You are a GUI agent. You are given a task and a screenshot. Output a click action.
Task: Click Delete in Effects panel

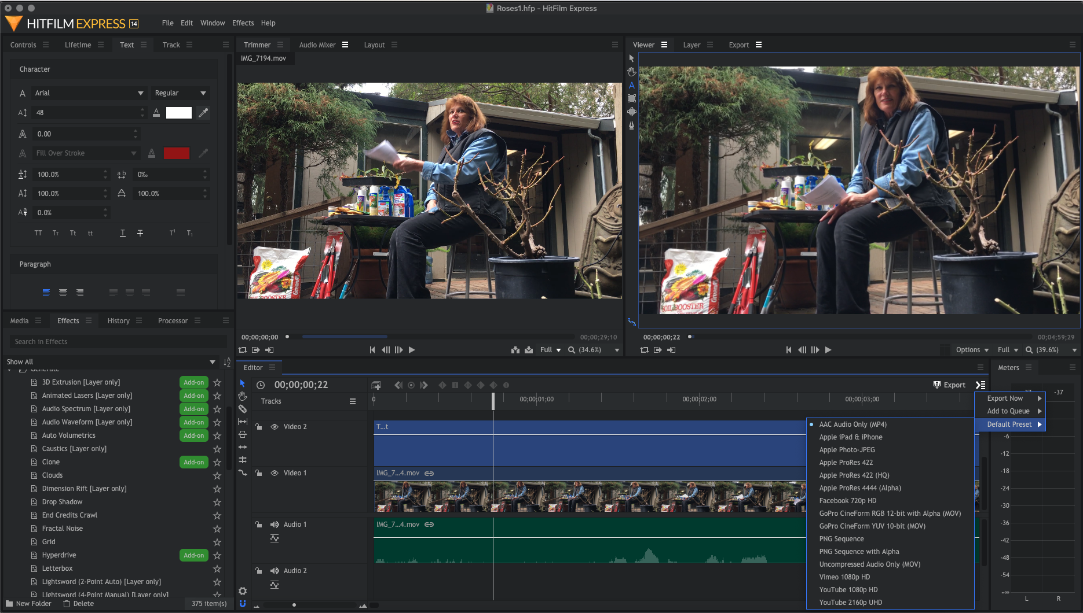click(79, 604)
